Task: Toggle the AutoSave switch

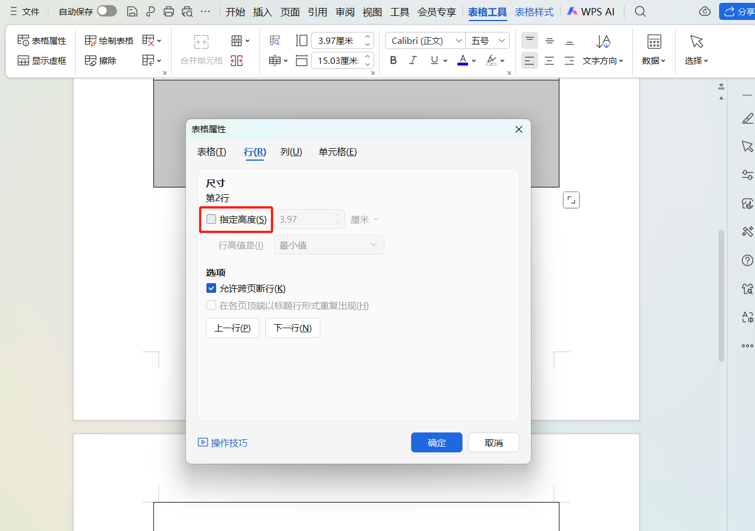Action: click(x=107, y=11)
